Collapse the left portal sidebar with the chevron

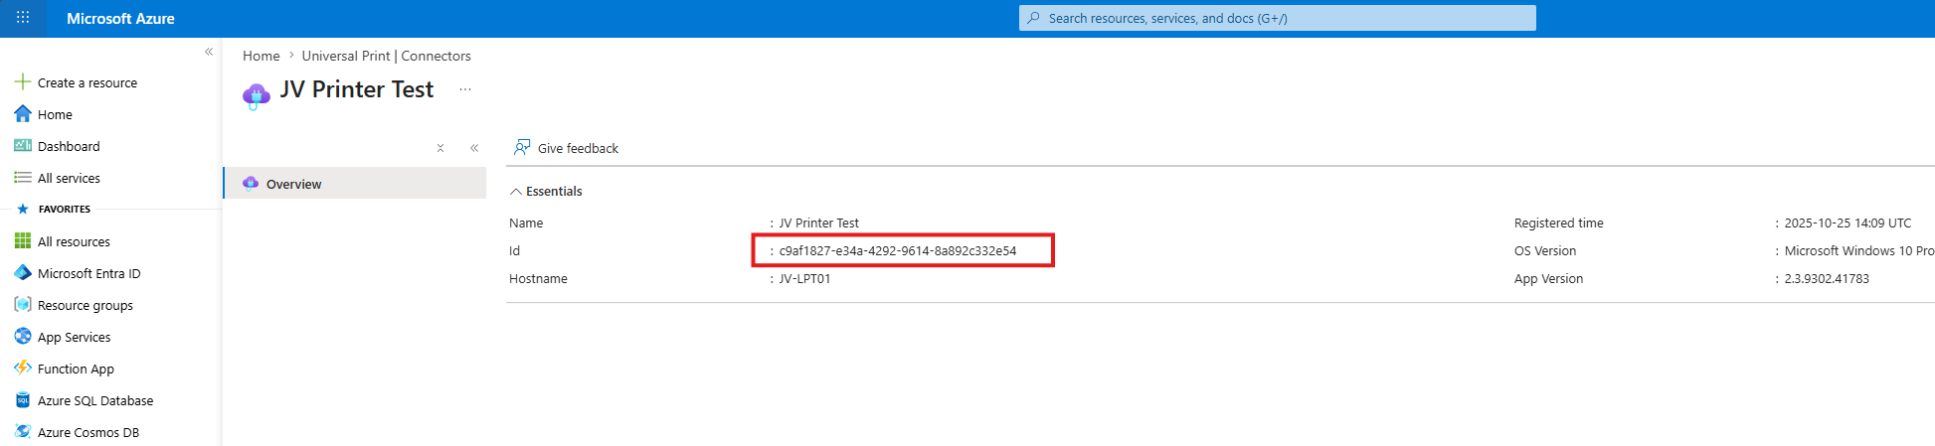coord(209,52)
